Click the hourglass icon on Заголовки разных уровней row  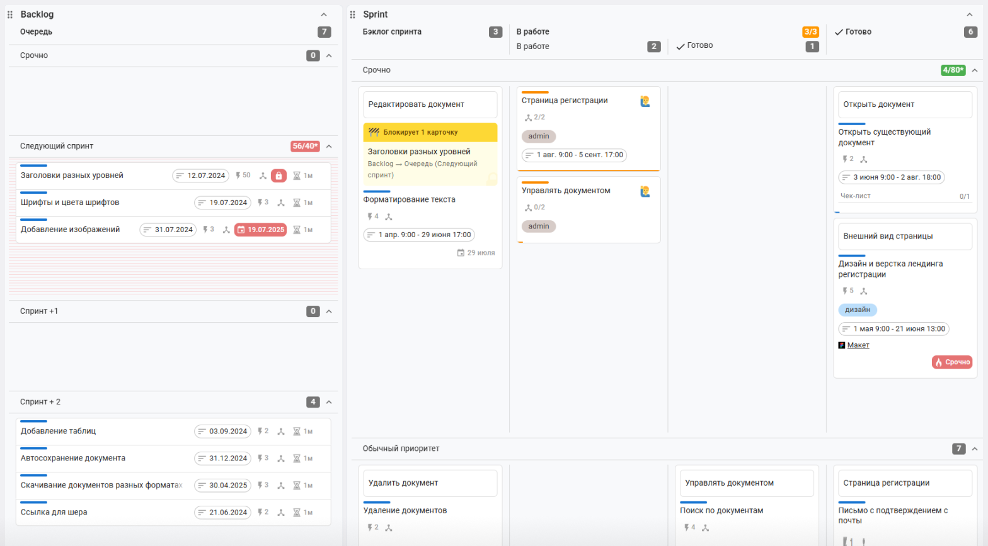pyautogui.click(x=297, y=176)
